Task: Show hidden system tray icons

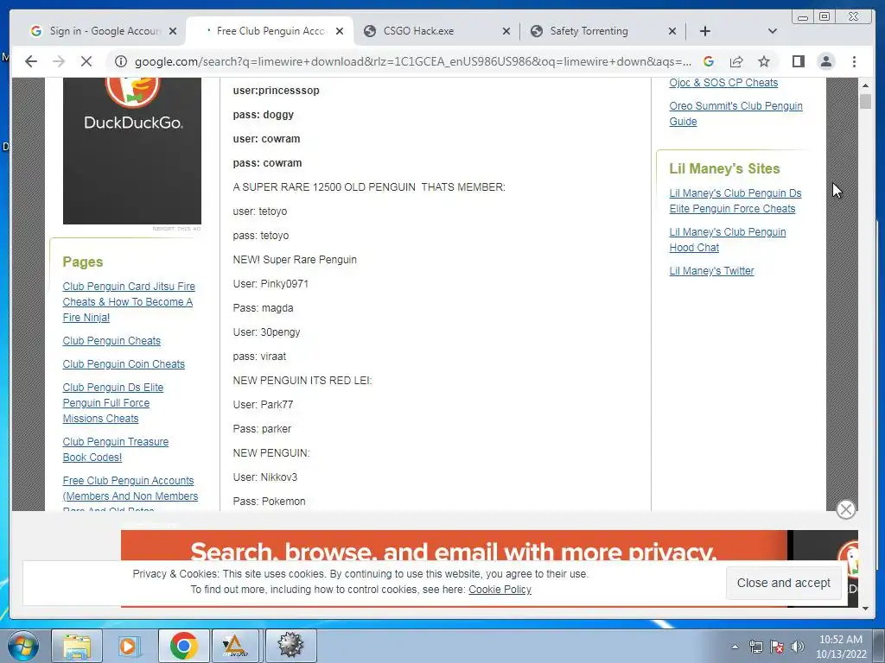Action: pos(735,647)
